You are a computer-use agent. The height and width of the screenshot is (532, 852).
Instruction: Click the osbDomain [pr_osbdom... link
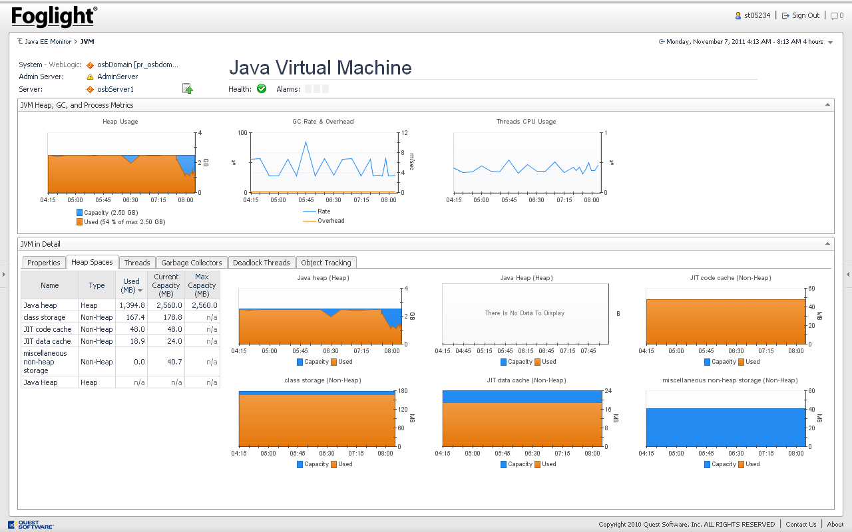138,65
